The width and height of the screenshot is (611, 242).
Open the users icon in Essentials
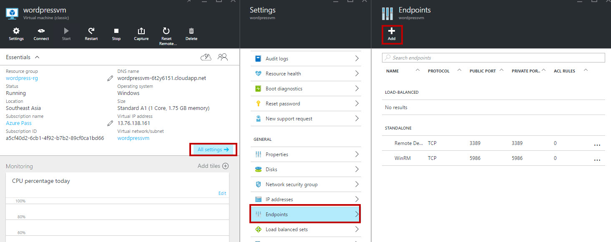(223, 57)
